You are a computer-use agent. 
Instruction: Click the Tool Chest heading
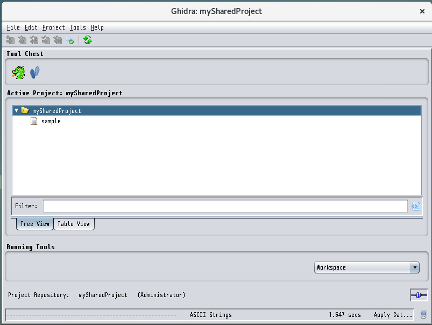point(25,54)
